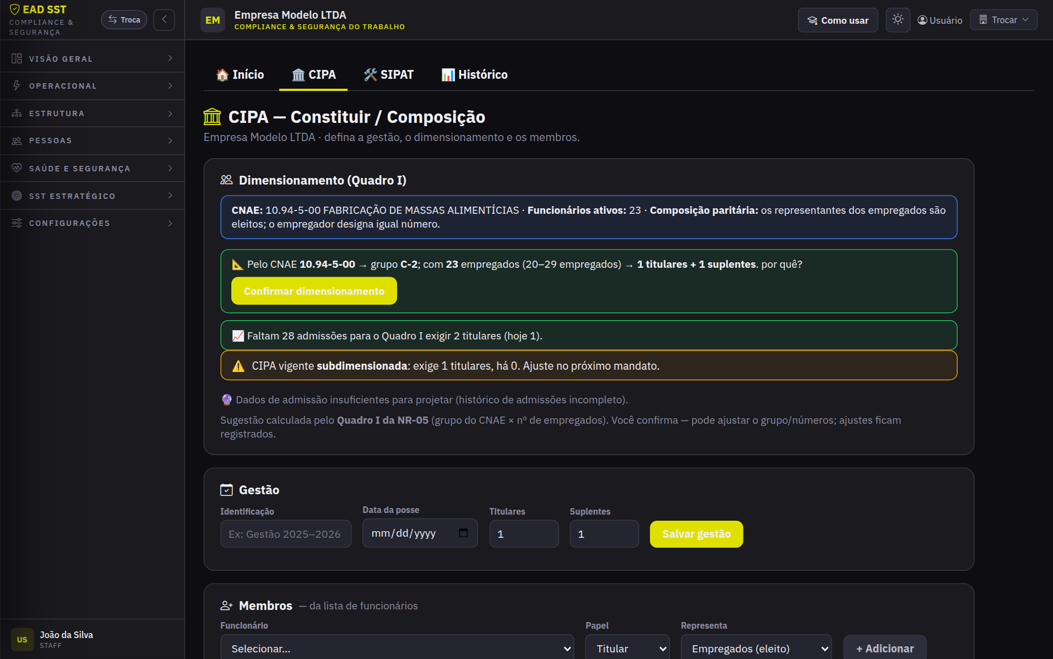Click the João da Silva user name
Viewport: 1053px width, 659px height.
(66, 635)
